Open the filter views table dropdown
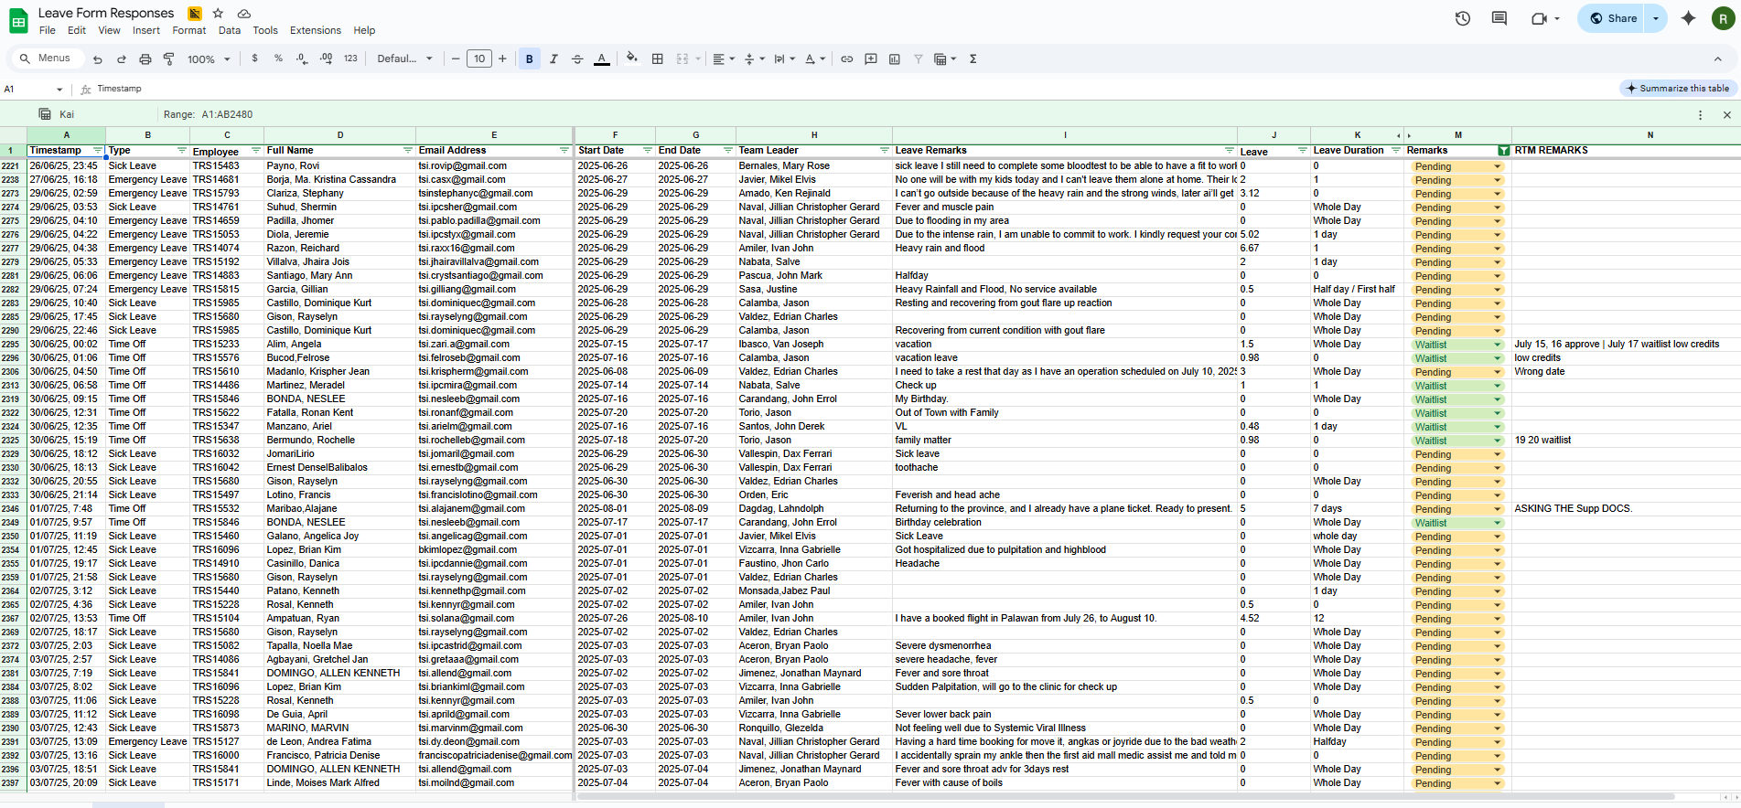The image size is (1741, 808). (945, 58)
